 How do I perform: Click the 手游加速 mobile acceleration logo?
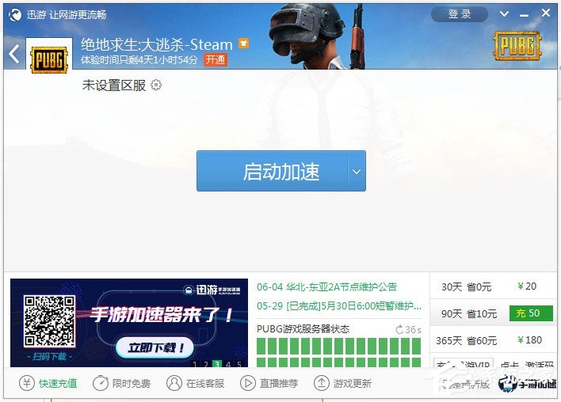[528, 384]
